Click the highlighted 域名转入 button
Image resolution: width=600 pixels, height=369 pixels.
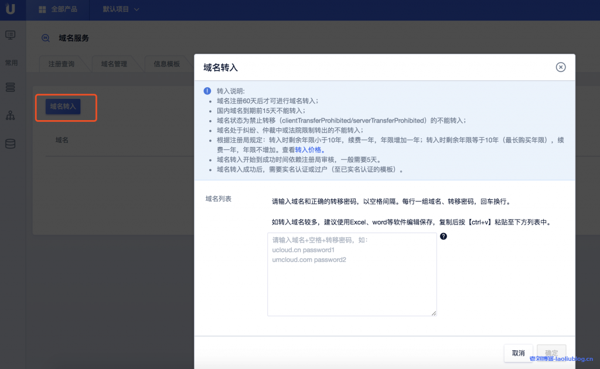[62, 107]
